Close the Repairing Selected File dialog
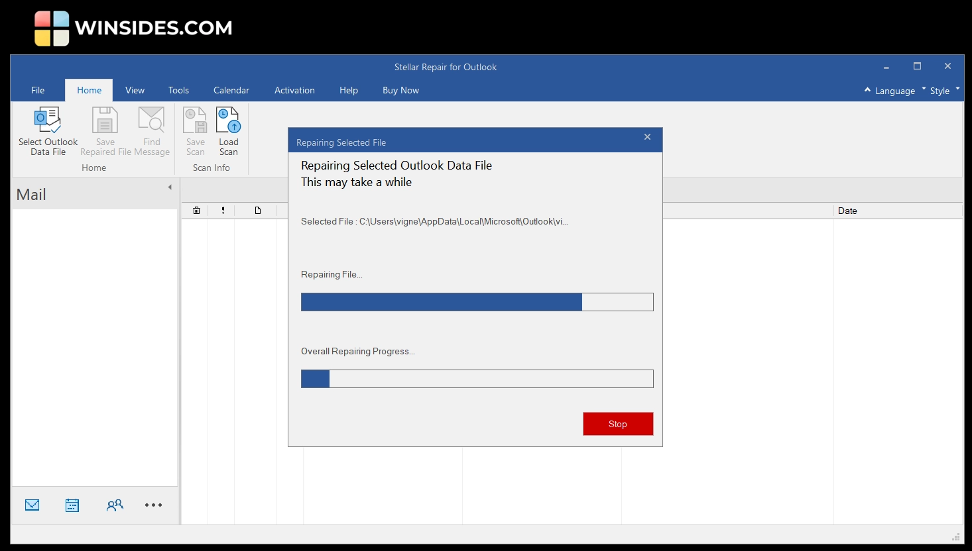The width and height of the screenshot is (972, 551). coord(647,137)
